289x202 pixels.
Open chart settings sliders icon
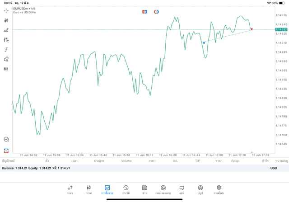click(x=6, y=40)
